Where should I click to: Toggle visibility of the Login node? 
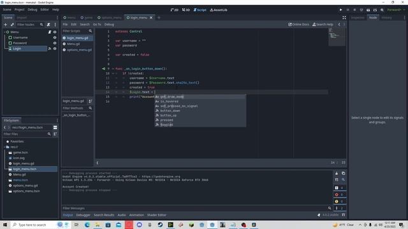[55, 48]
